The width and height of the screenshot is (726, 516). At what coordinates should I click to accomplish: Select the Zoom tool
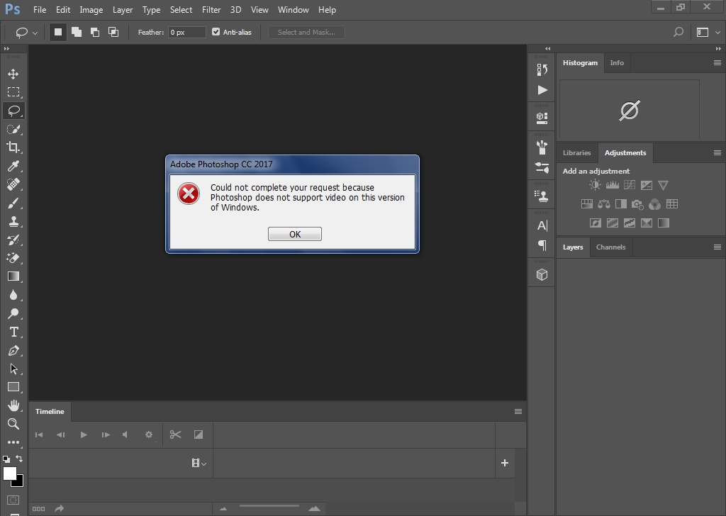[13, 424]
